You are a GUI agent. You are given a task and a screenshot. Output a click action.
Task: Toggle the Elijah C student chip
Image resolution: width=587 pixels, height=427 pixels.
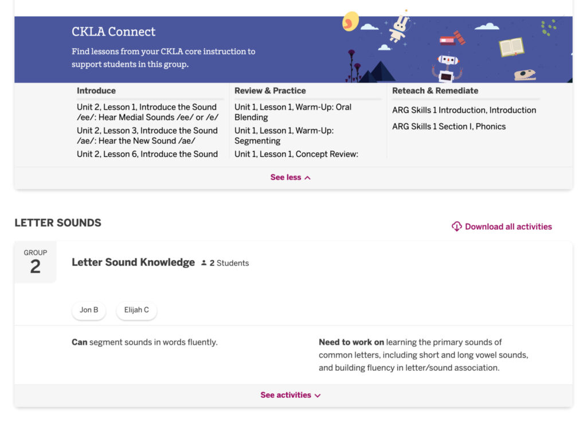(x=136, y=310)
